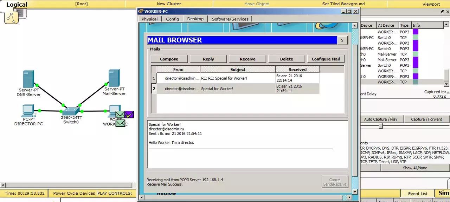Click Capture / Forward button

coord(426,119)
